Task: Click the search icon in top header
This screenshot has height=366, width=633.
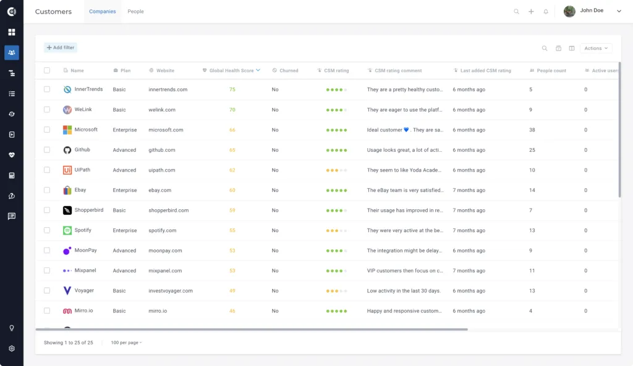Action: pyautogui.click(x=516, y=12)
